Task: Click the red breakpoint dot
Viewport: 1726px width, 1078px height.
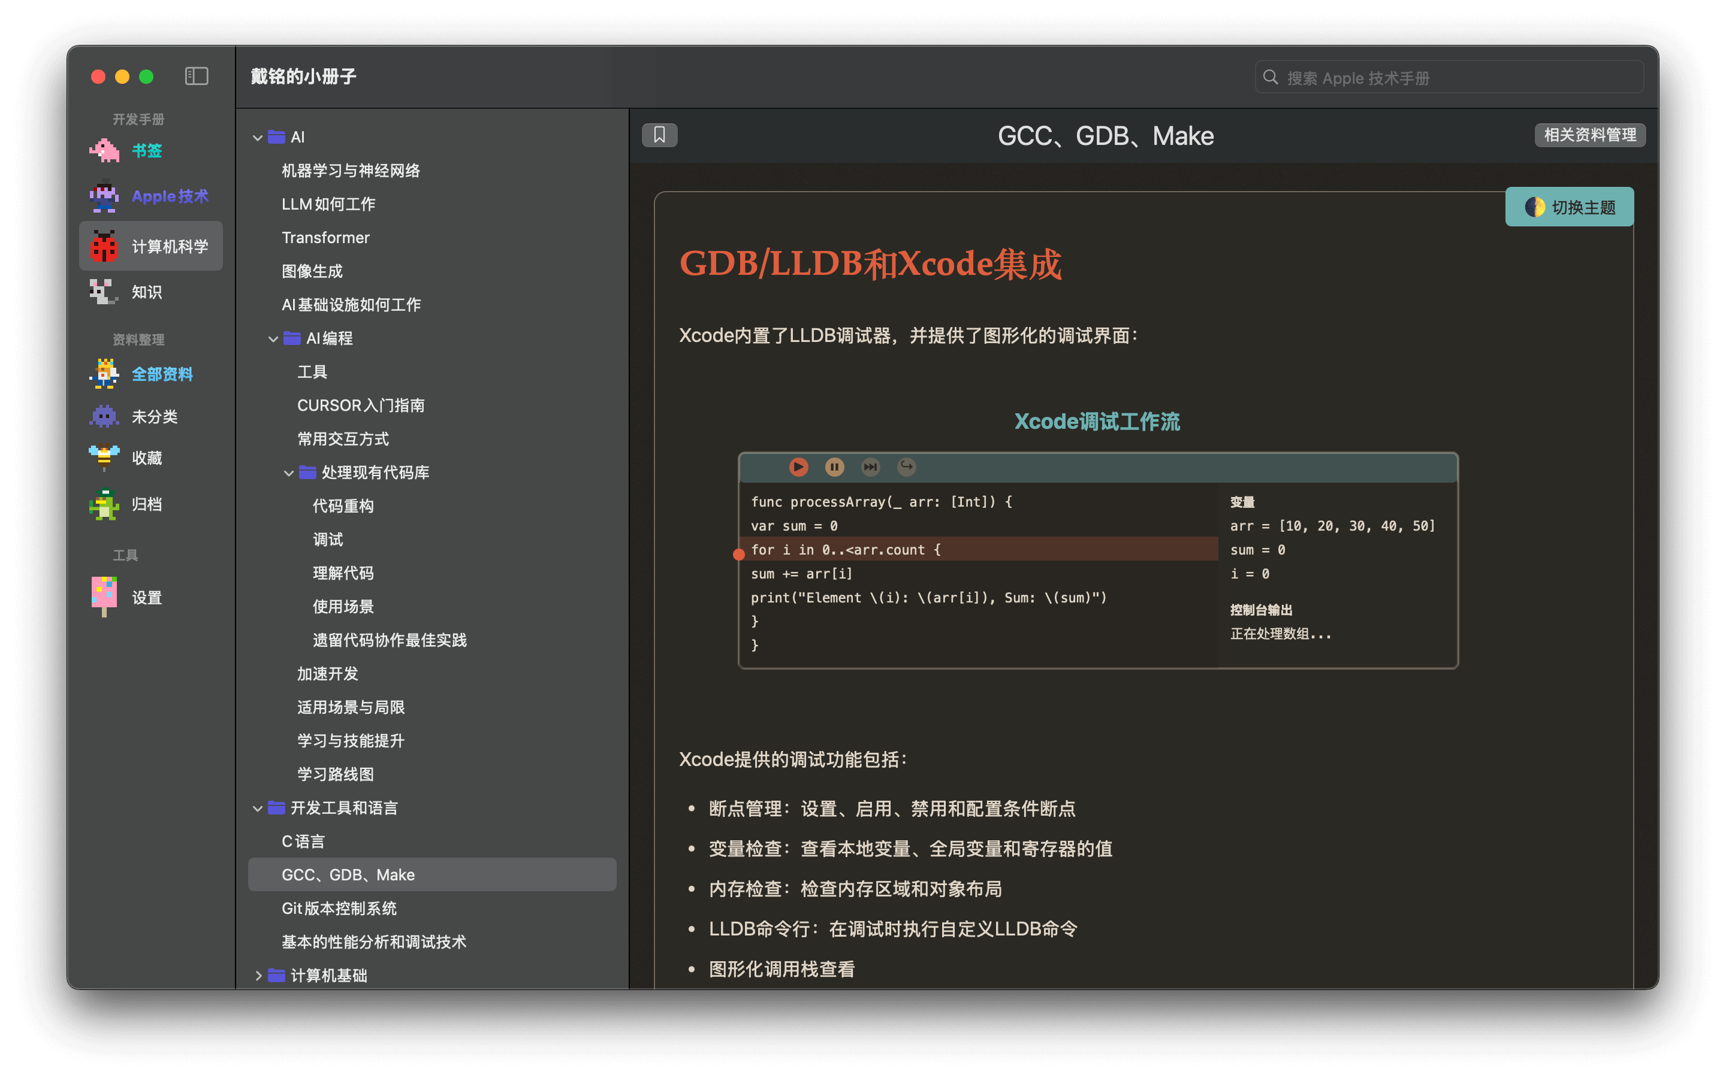Action: click(x=739, y=554)
